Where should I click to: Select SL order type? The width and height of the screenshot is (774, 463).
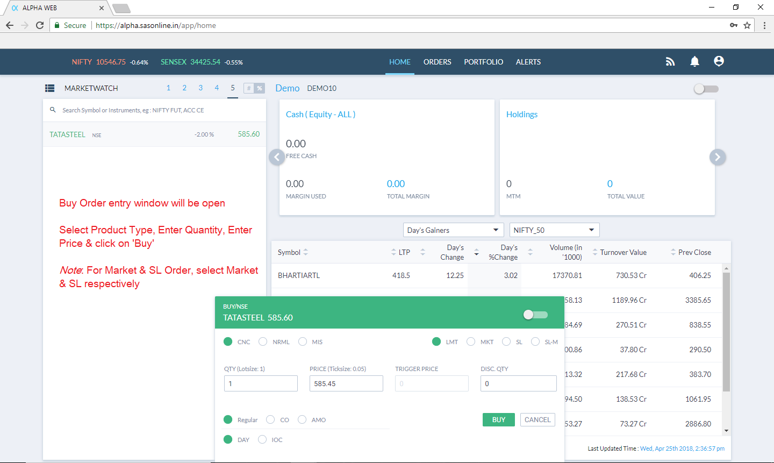click(x=506, y=341)
